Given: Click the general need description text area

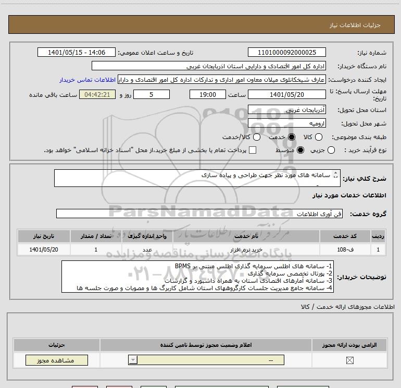Looking at the screenshot, I should click(x=197, y=178).
